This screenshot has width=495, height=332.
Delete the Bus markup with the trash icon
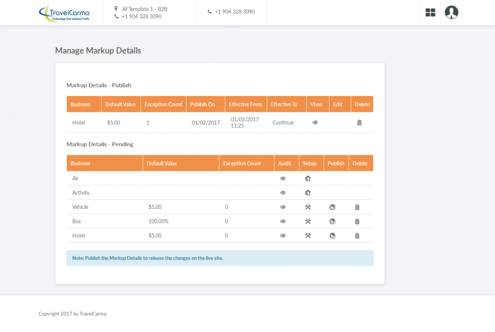pos(357,221)
